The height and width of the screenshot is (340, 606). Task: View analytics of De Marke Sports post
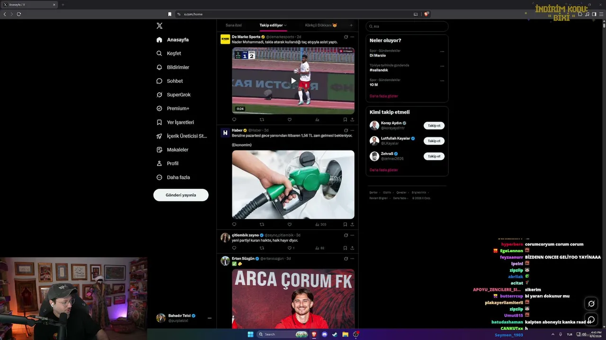pos(317,120)
